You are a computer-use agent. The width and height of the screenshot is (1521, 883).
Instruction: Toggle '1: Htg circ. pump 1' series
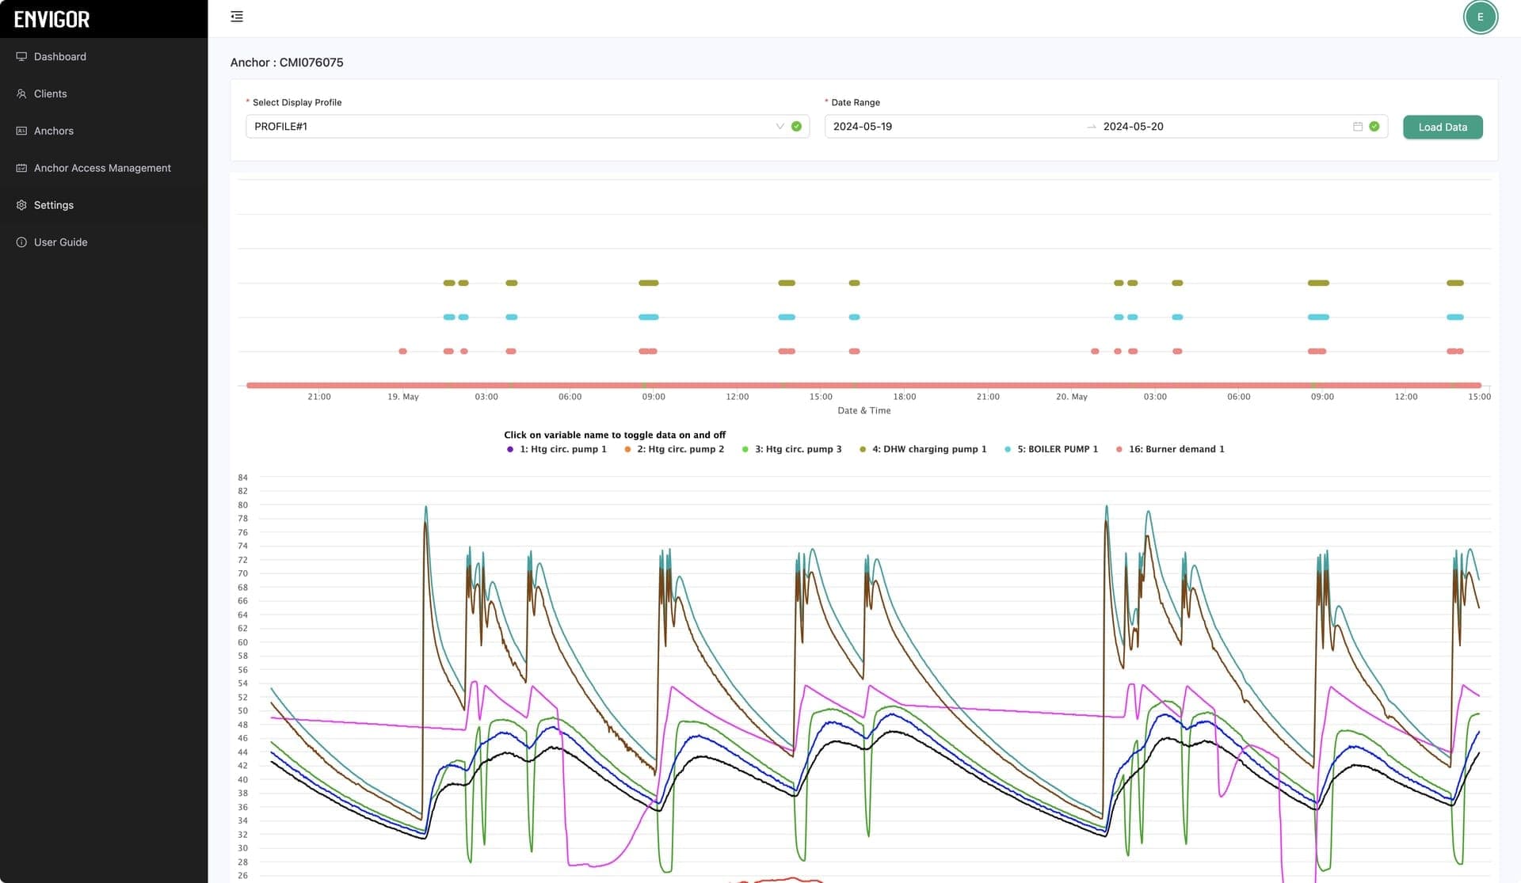pos(562,449)
